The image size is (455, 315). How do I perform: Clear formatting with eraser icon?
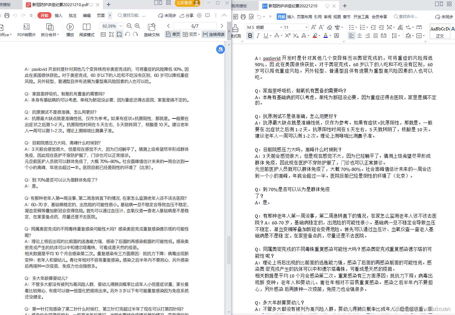click(x=329, y=27)
